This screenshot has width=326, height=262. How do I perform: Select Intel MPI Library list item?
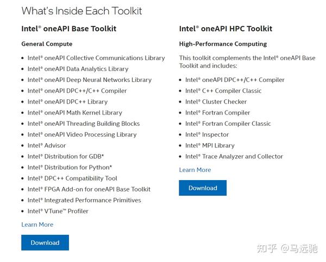click(x=210, y=145)
